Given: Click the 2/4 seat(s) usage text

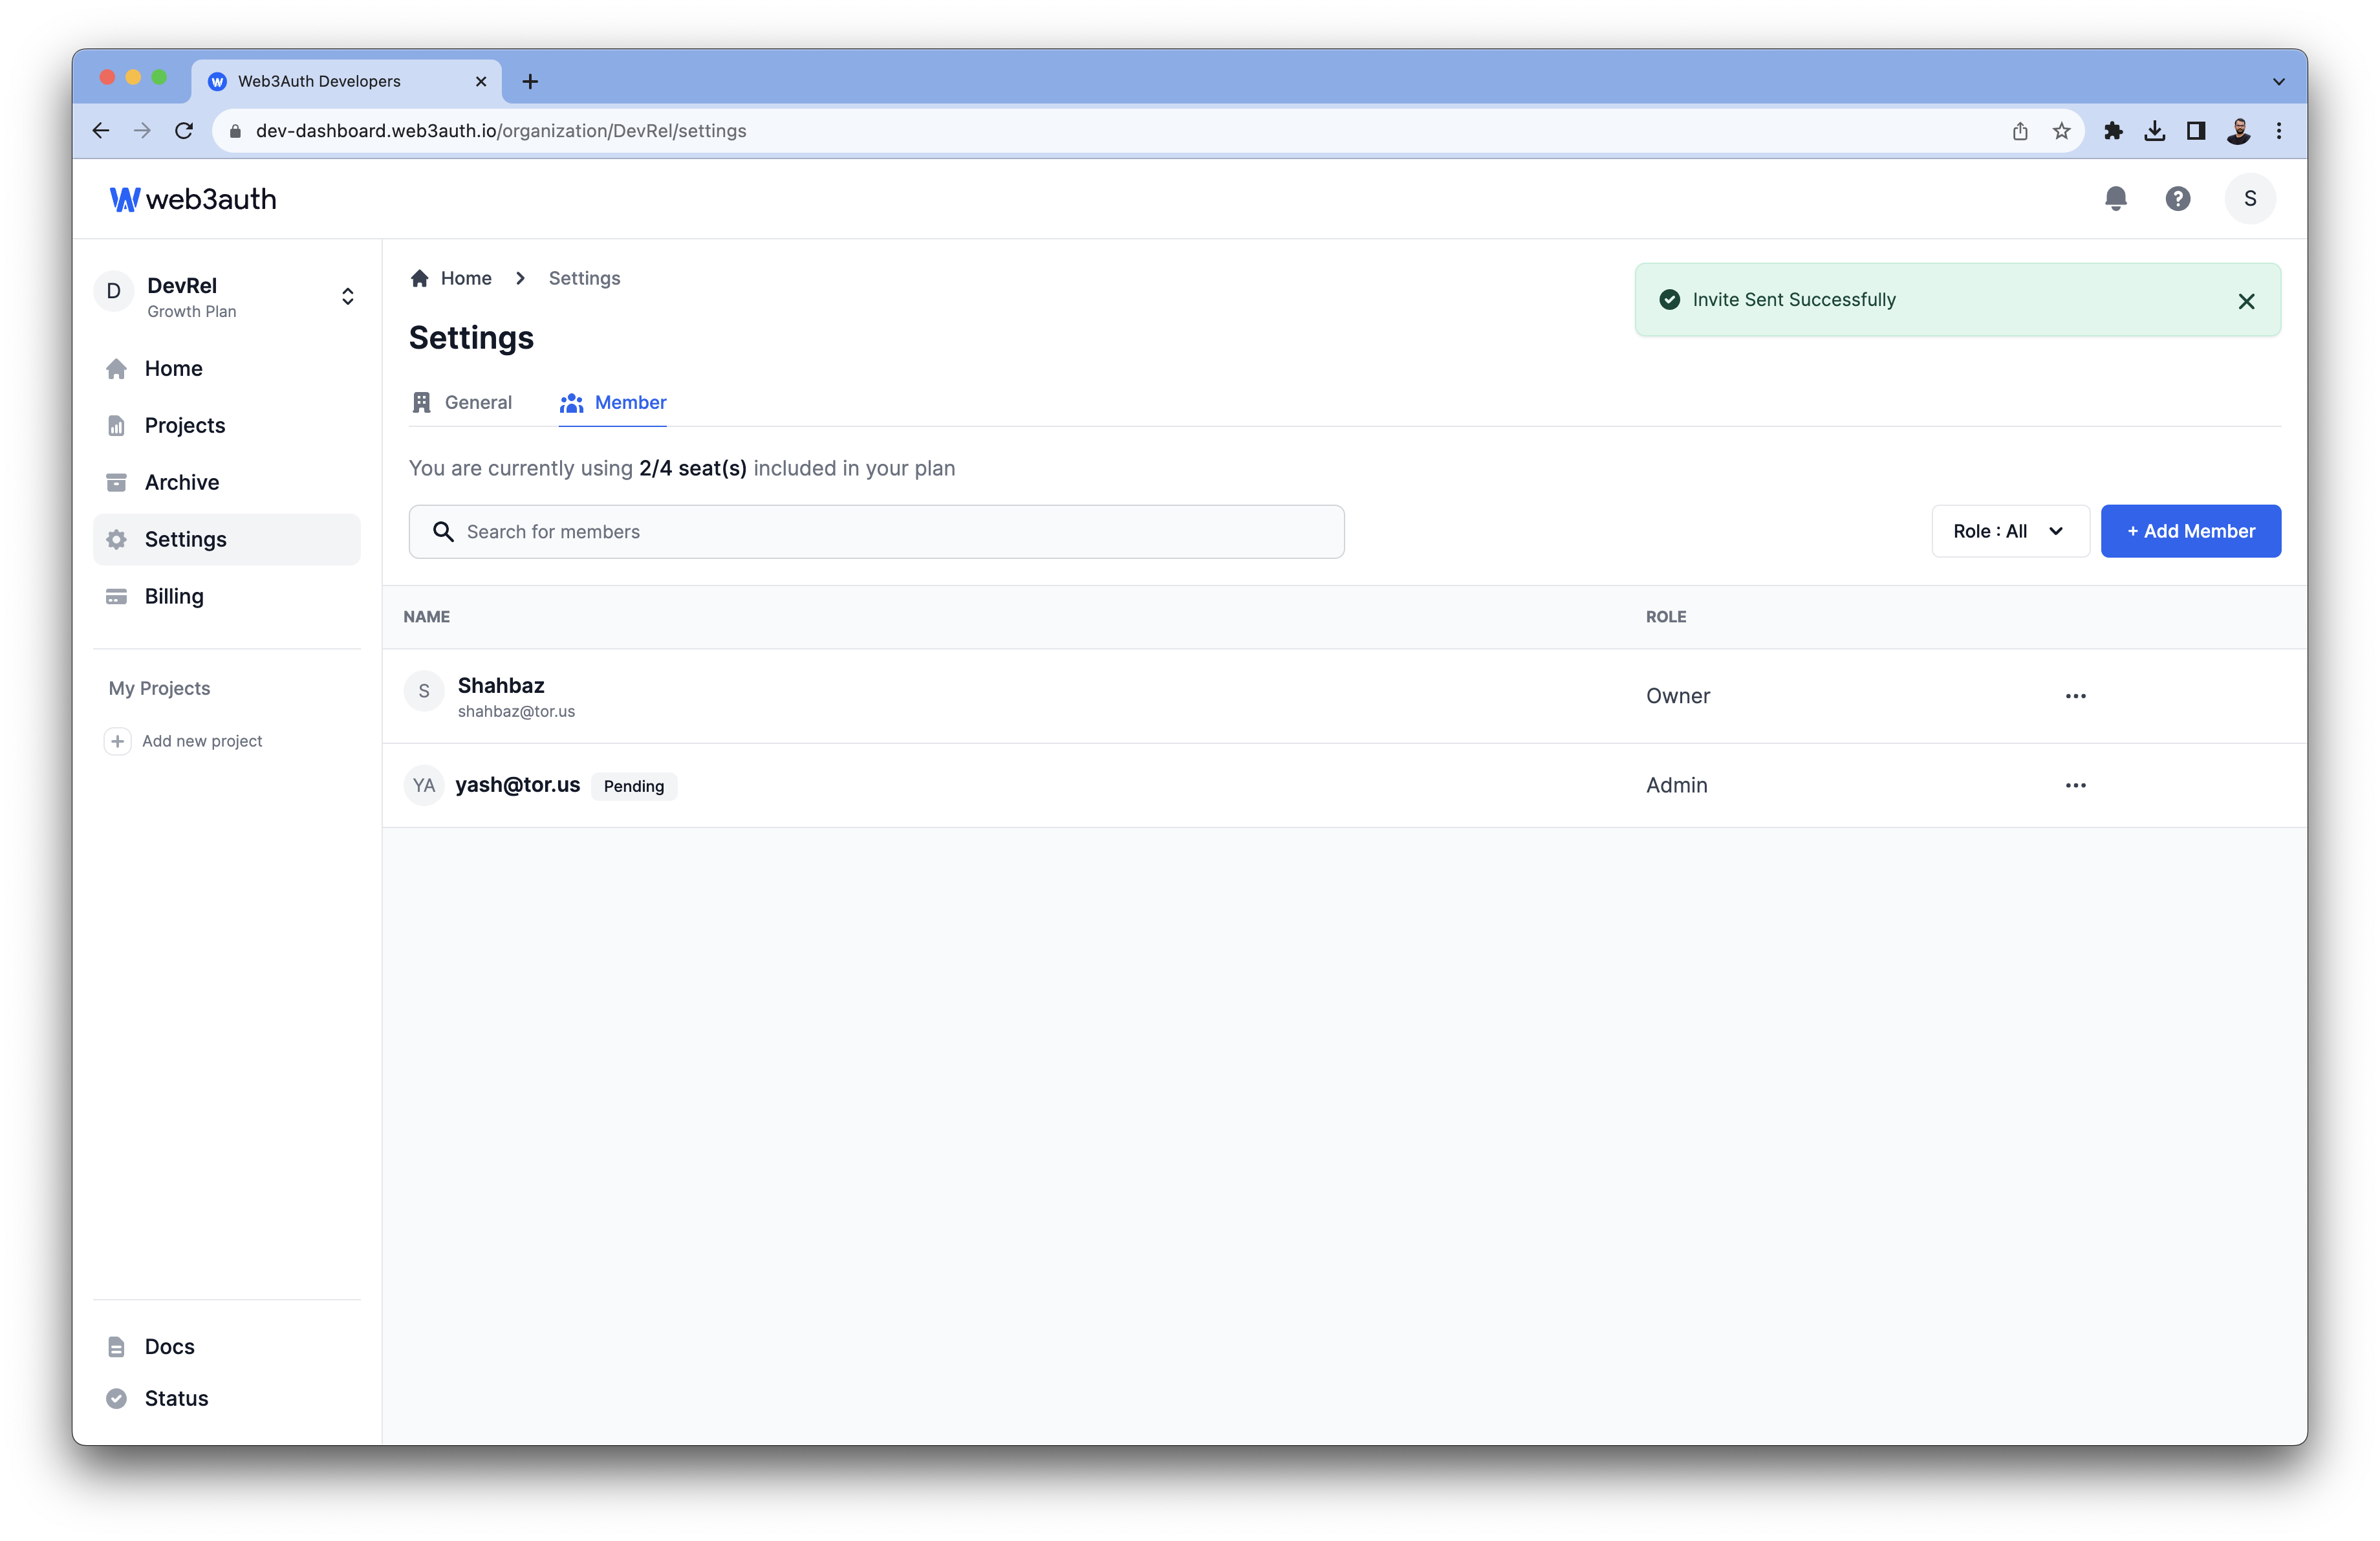Looking at the screenshot, I should pyautogui.click(x=692, y=468).
